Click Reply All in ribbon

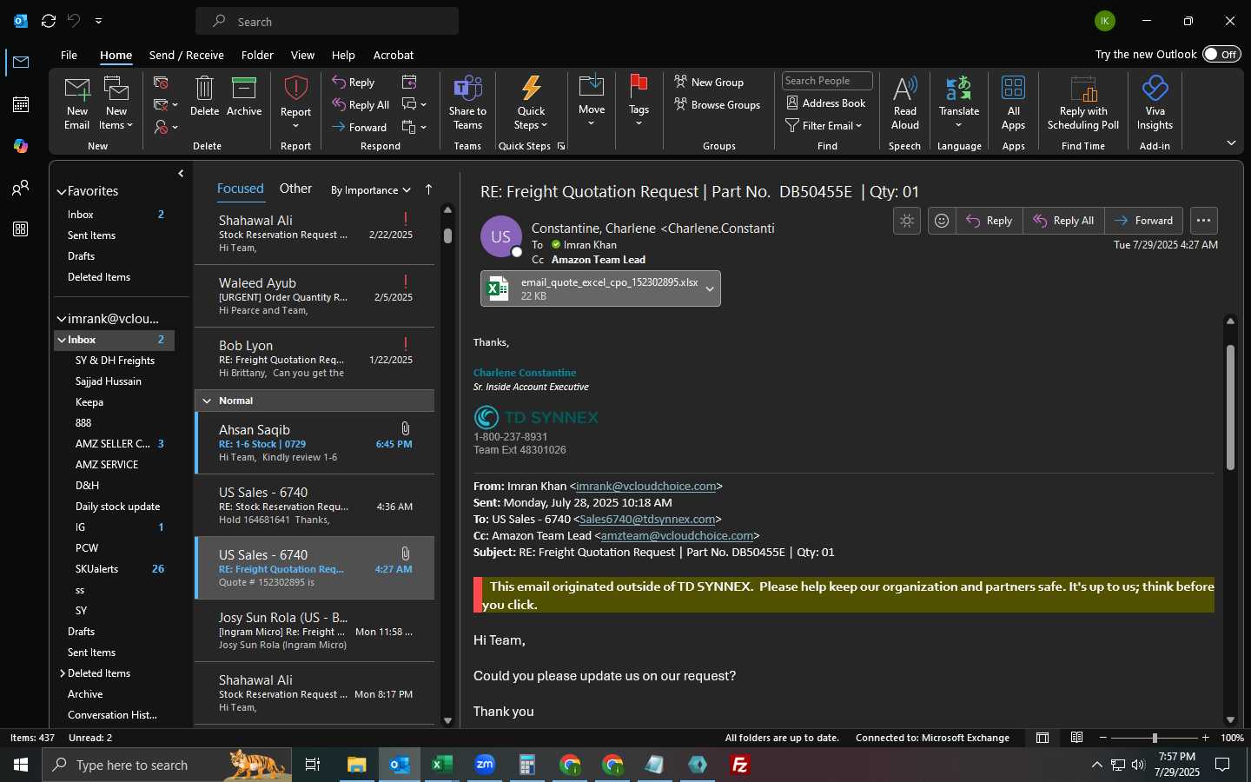click(361, 105)
